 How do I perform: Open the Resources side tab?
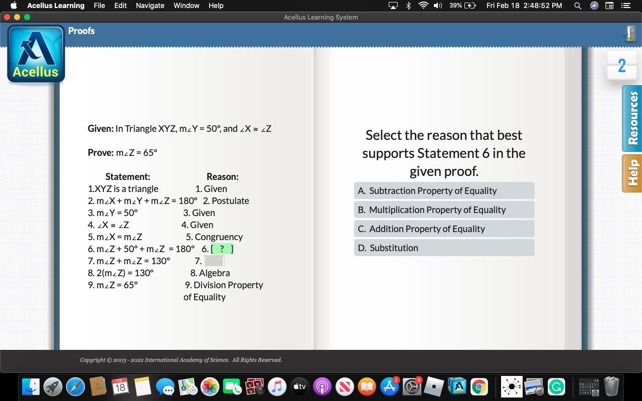point(632,118)
